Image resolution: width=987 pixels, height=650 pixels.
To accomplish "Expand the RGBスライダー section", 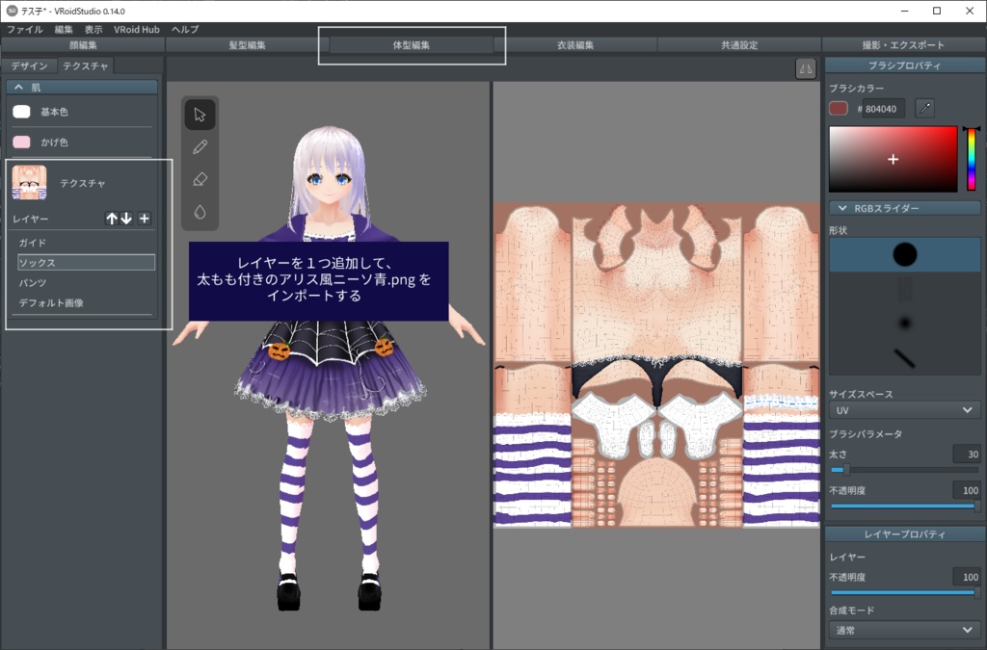I will coord(903,208).
